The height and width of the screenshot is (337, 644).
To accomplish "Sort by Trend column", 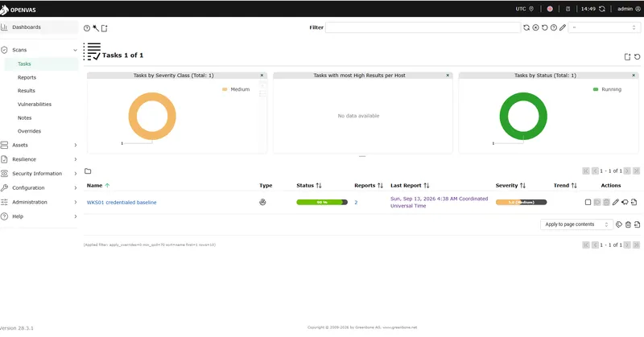I will pos(565,186).
